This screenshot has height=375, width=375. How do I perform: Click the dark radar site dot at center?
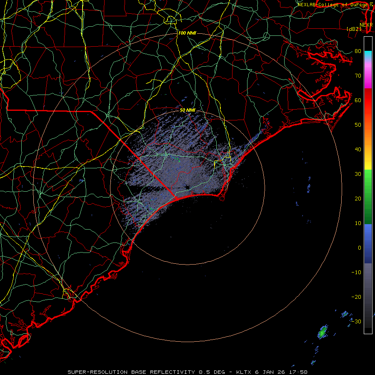pyautogui.click(x=187, y=187)
